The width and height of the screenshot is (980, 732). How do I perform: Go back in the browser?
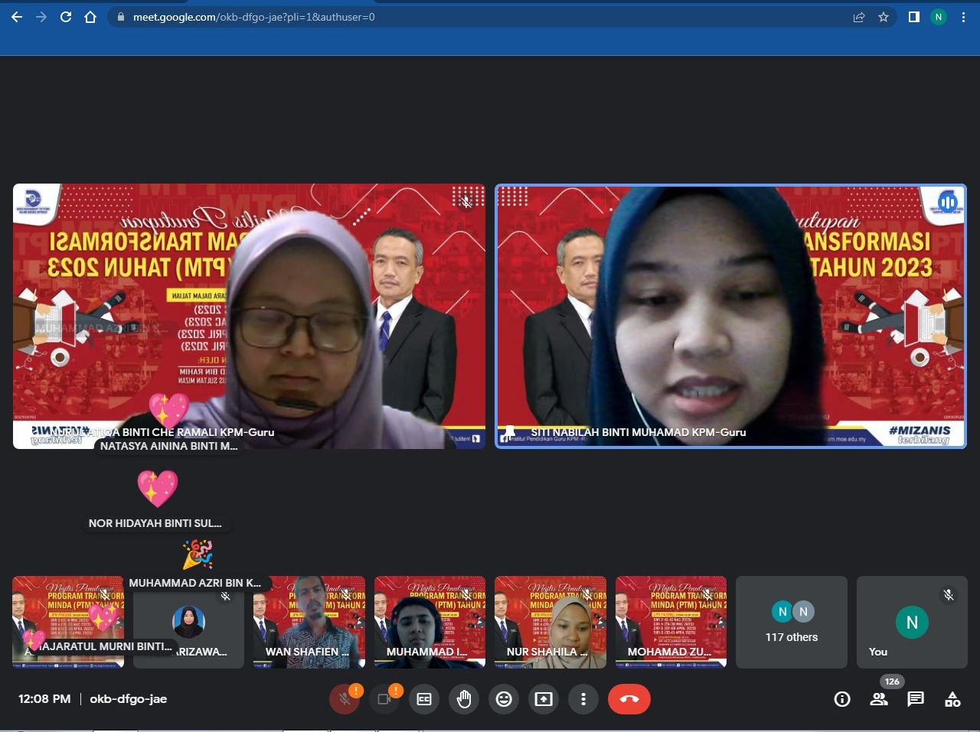coord(17,17)
